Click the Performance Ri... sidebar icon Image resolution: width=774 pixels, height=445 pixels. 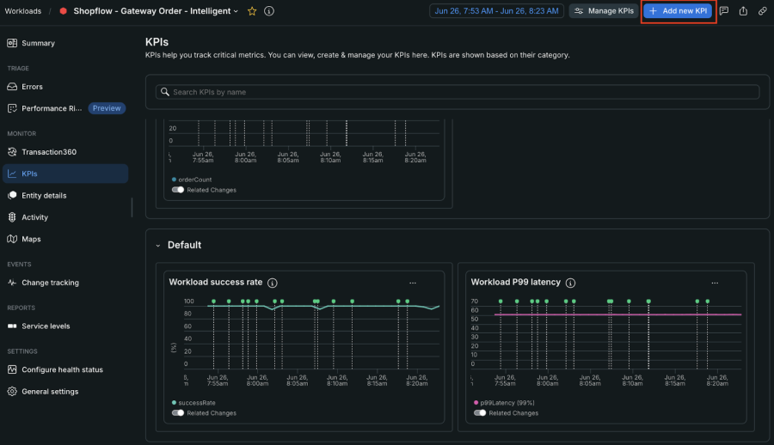coord(12,108)
